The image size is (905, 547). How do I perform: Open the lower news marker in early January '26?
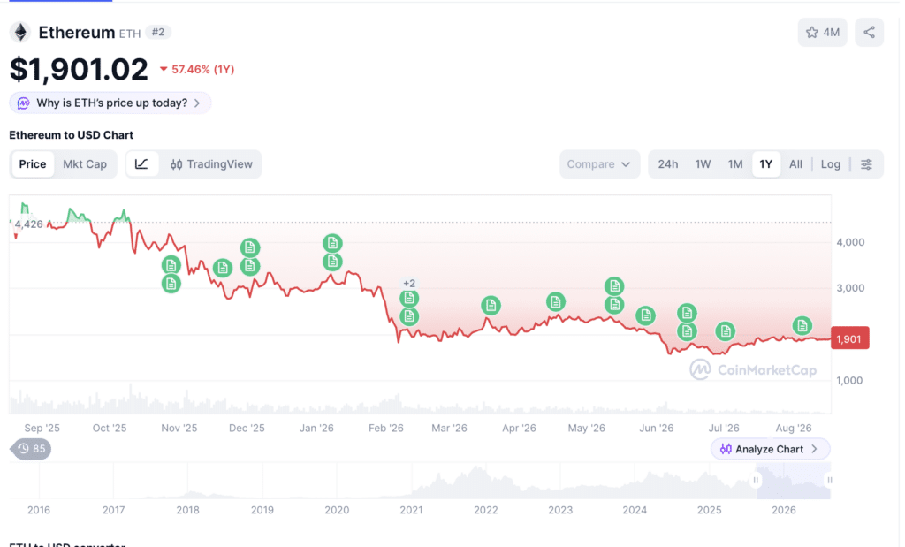click(x=332, y=262)
